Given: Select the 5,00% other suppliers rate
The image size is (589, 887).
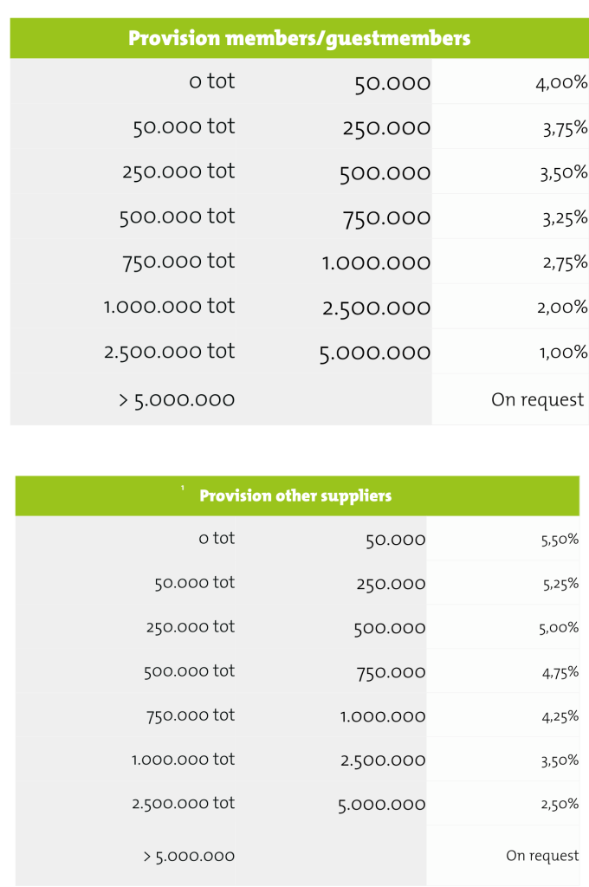Looking at the screenshot, I should [x=559, y=628].
